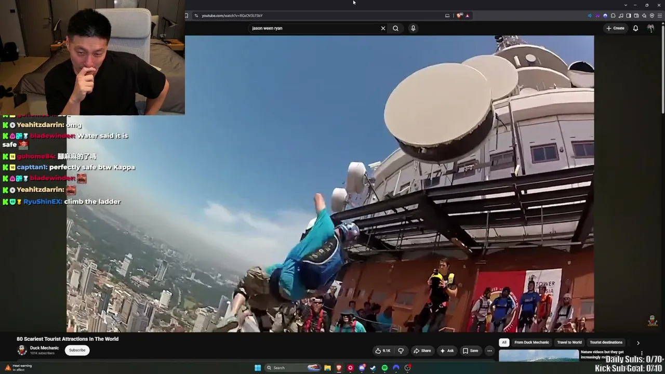Open the more actions ellipsis menu
This screenshot has width=665, height=374.
489,351
